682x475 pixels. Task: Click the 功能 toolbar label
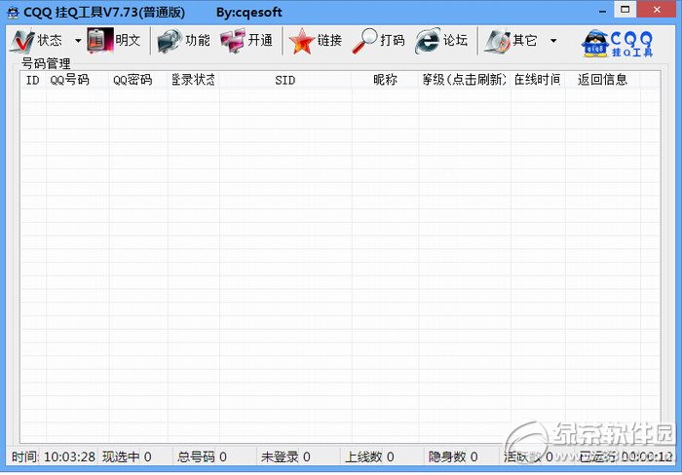[198, 41]
